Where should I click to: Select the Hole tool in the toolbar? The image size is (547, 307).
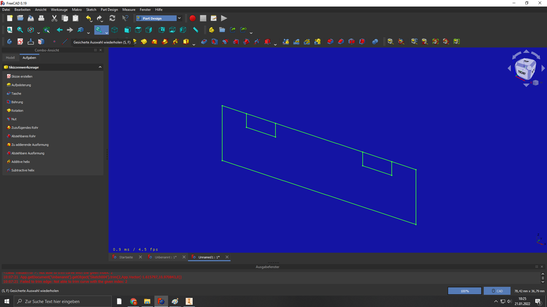(215, 42)
